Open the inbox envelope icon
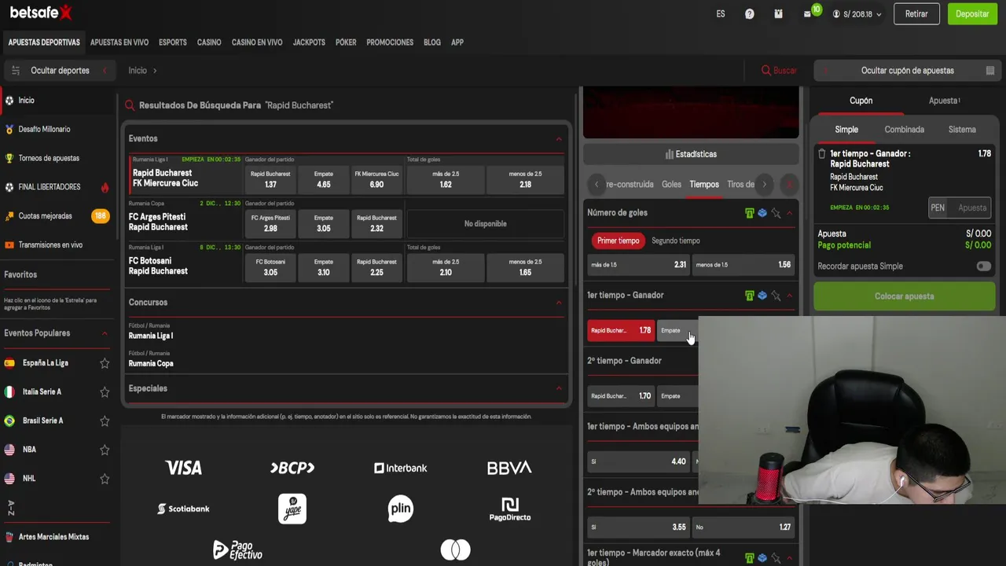The width and height of the screenshot is (1006, 566). click(807, 14)
